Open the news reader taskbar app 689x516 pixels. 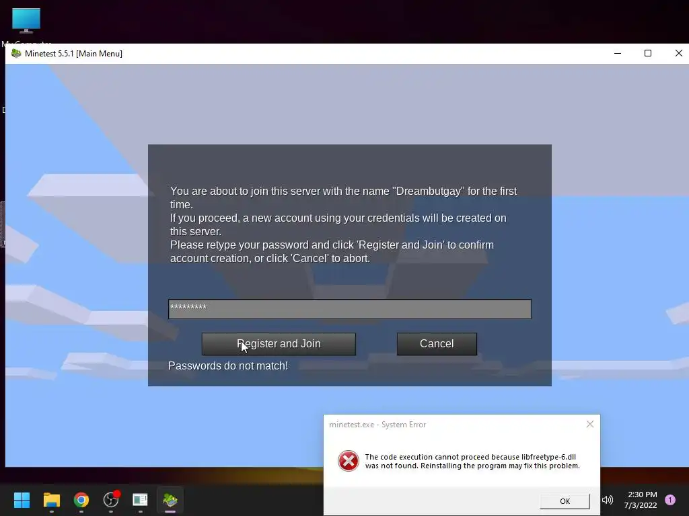[140, 500]
